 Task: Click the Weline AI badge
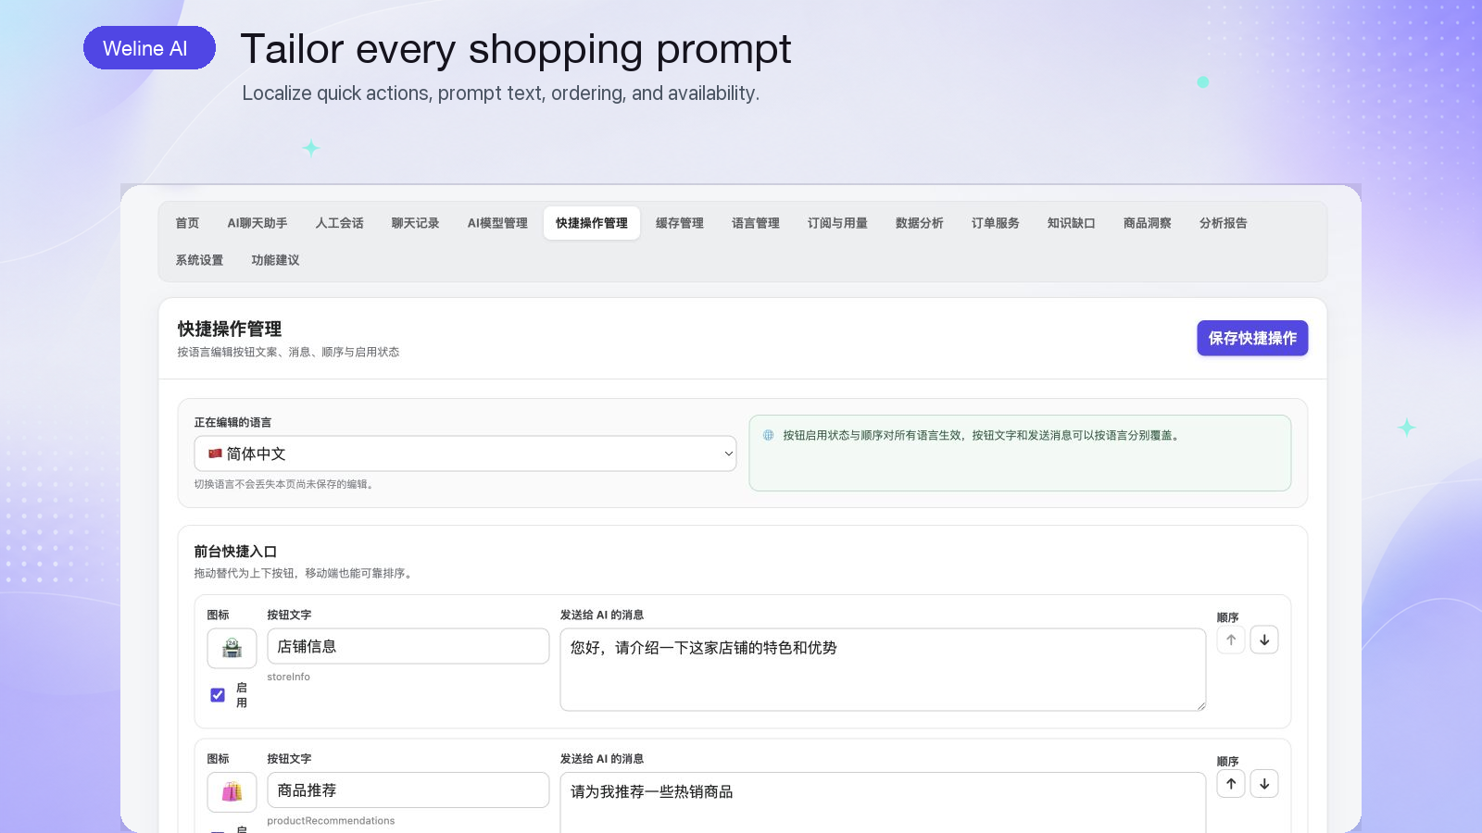149,48
